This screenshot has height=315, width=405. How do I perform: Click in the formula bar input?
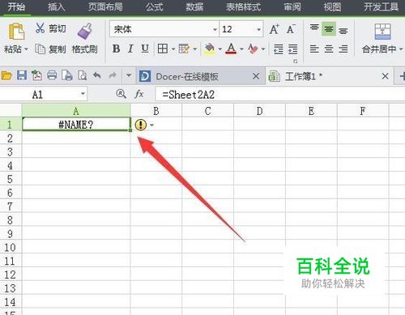pyautogui.click(x=279, y=95)
